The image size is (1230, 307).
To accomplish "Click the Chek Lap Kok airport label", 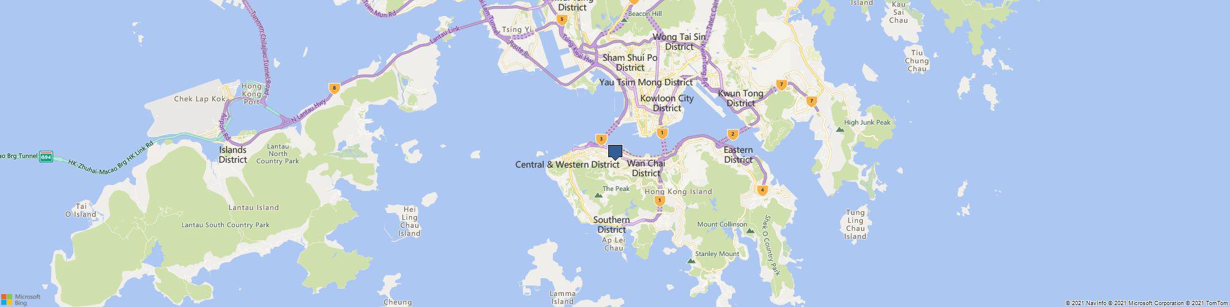I will point(200,98).
